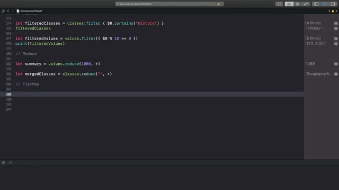Toggle the Utilities inspector panel
The height and width of the screenshot is (190, 339).
pos(333,4)
